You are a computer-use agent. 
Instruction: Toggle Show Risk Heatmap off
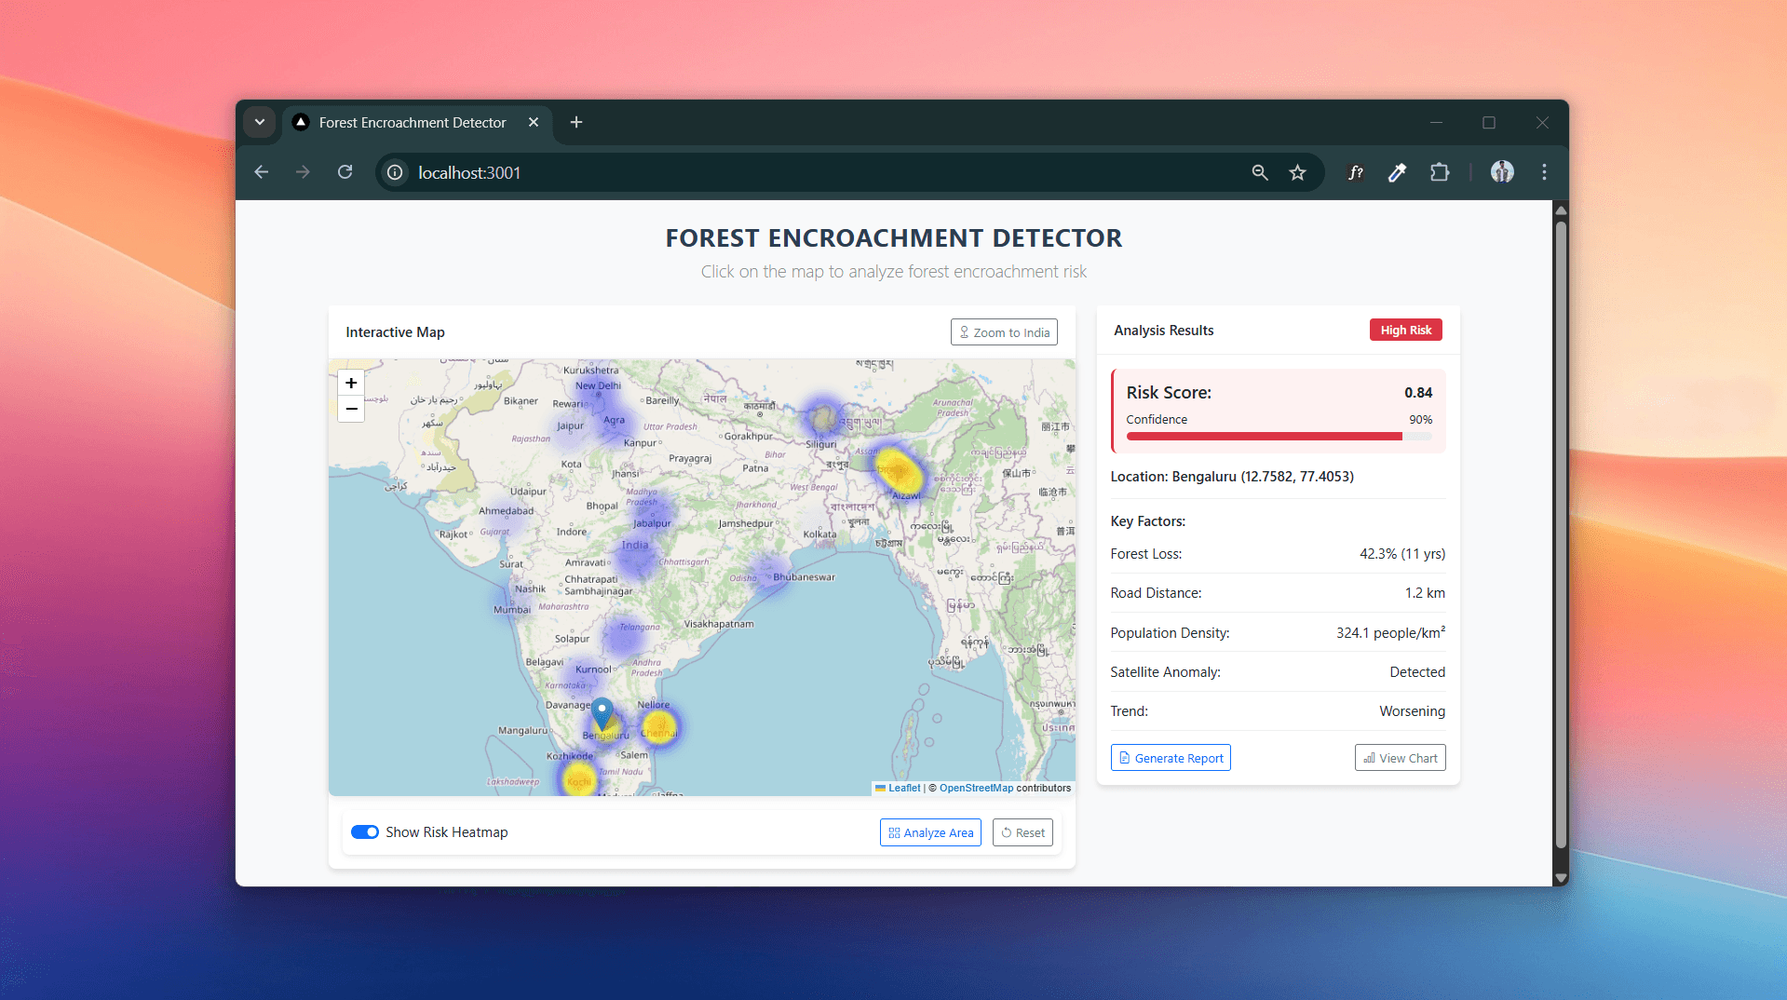(365, 831)
